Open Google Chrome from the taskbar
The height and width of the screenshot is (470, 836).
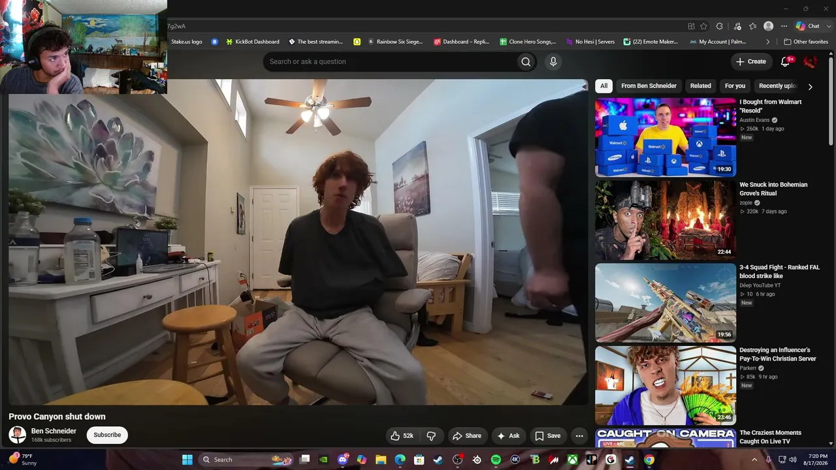[x=649, y=460]
